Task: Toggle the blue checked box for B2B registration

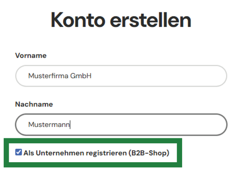Action: point(18,152)
